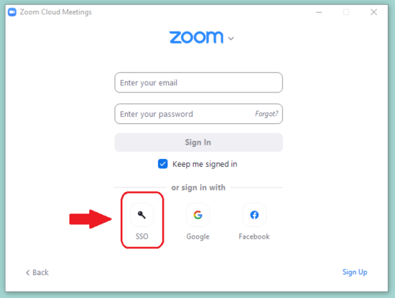The image size is (395, 298).
Task: Select the SSO text label
Action: point(141,236)
